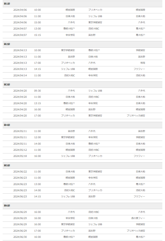The image size is (165, 241).
Task: Click the 第5節 round heading
Action: (x=82, y=165)
